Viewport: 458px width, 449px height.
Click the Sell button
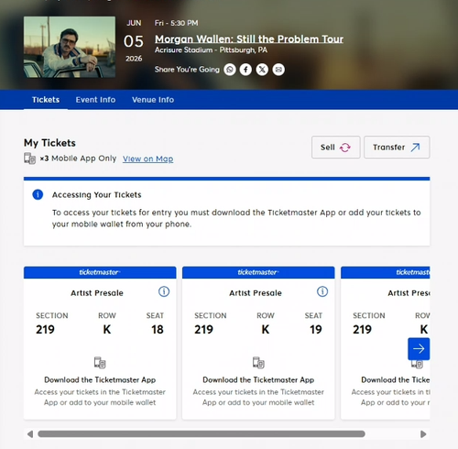336,148
